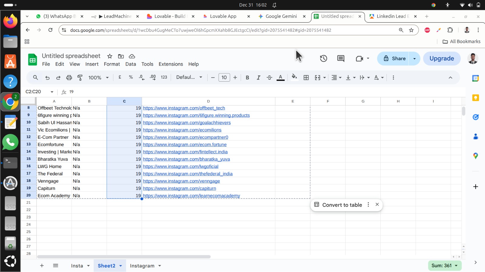Open the font family dropdown
Viewport: 485px width, 272px height.
189,77
